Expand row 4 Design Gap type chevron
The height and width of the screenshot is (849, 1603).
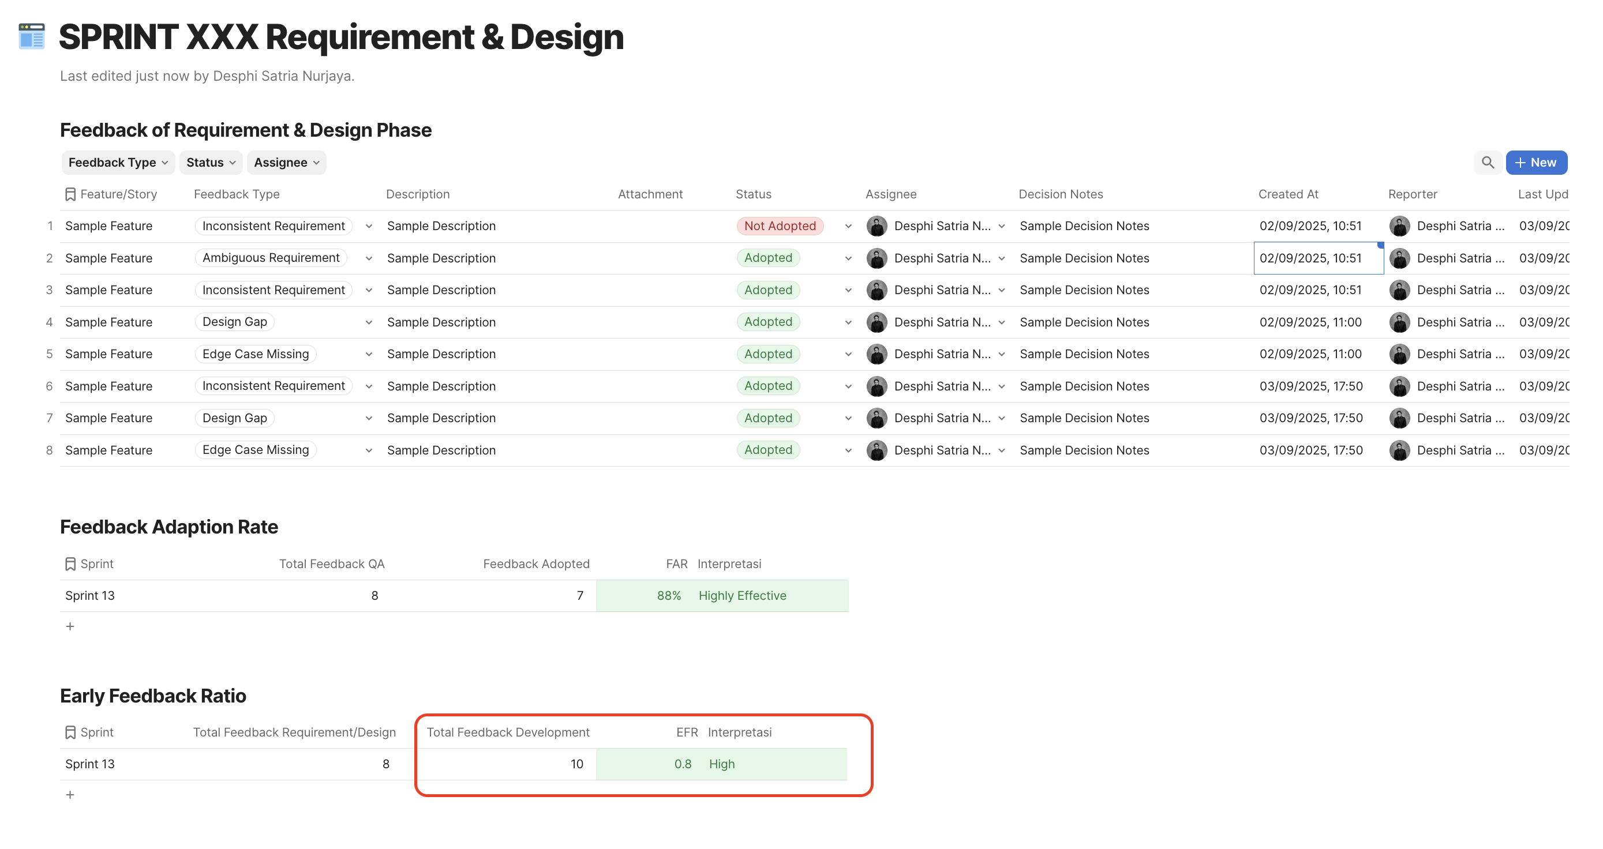click(369, 322)
